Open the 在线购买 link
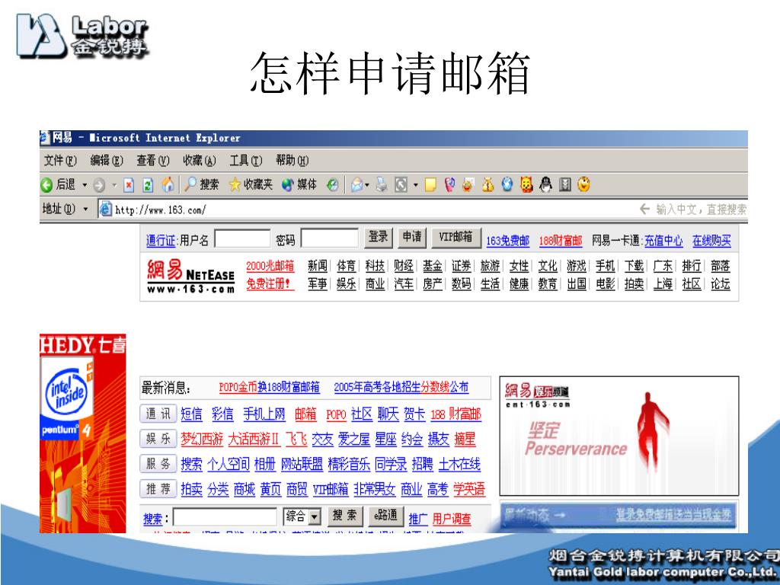The height and width of the screenshot is (585, 780). 712,241
